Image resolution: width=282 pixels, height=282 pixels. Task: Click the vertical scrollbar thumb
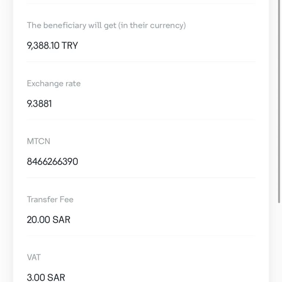pos(279,101)
